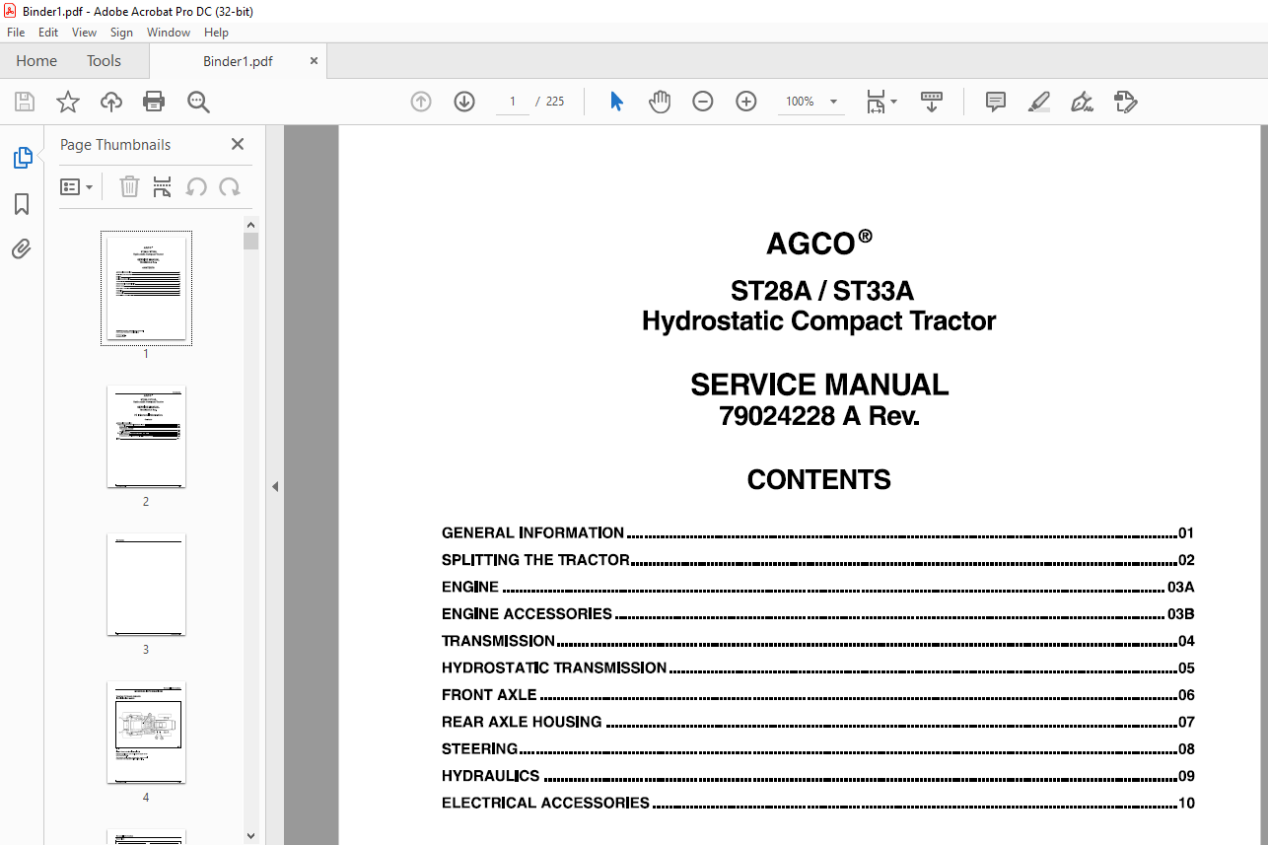
Task: Select page 1 thumbnail
Action: tap(146, 288)
